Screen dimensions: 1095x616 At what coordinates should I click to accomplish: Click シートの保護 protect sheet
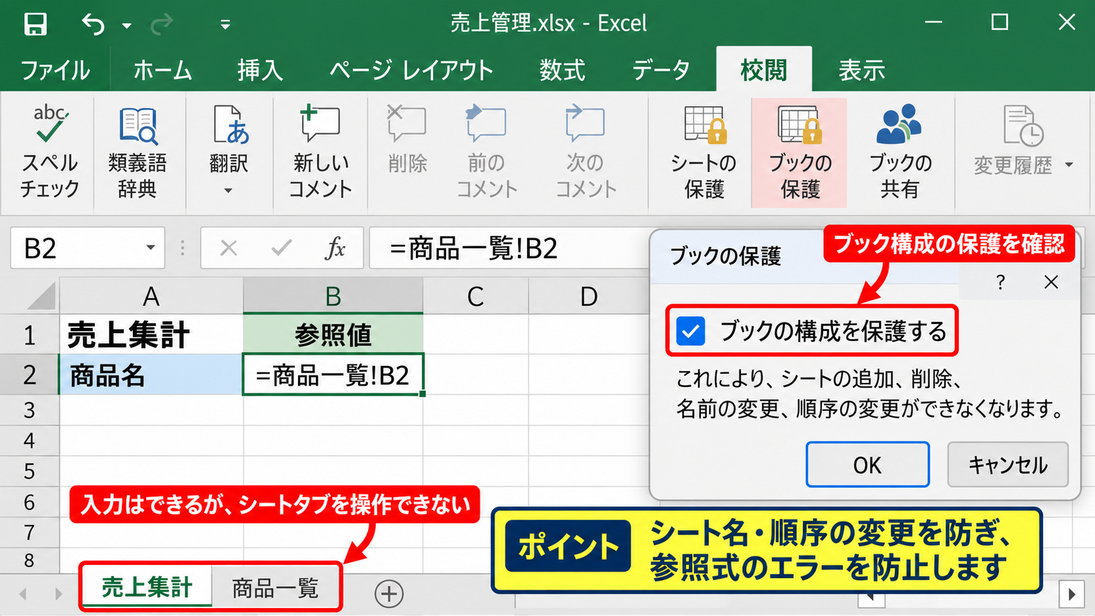(704, 153)
